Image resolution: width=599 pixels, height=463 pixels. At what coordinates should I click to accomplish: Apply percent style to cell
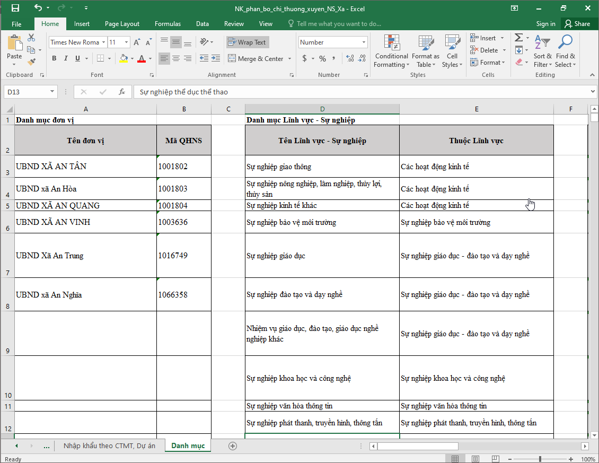(322, 59)
